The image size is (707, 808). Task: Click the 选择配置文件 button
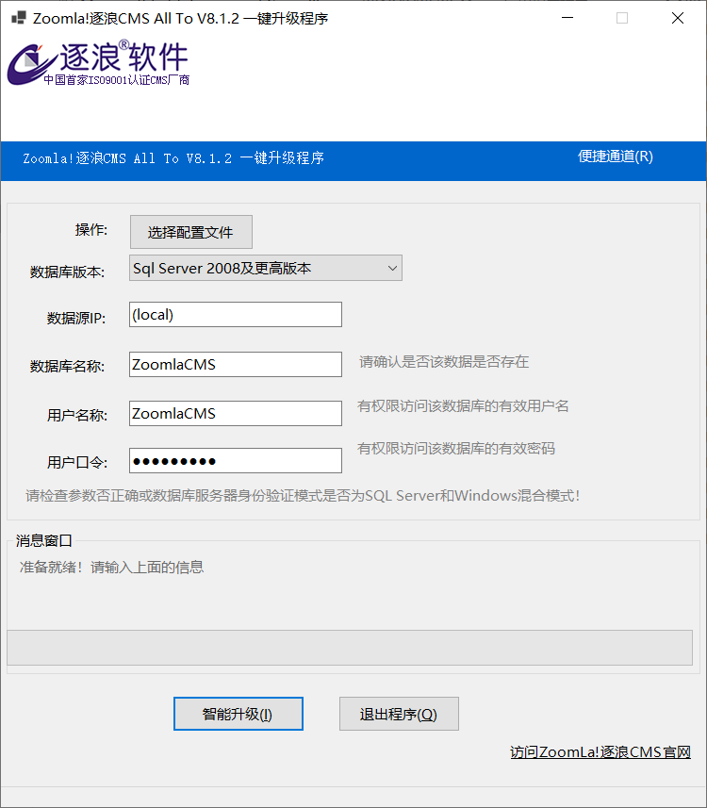(191, 232)
